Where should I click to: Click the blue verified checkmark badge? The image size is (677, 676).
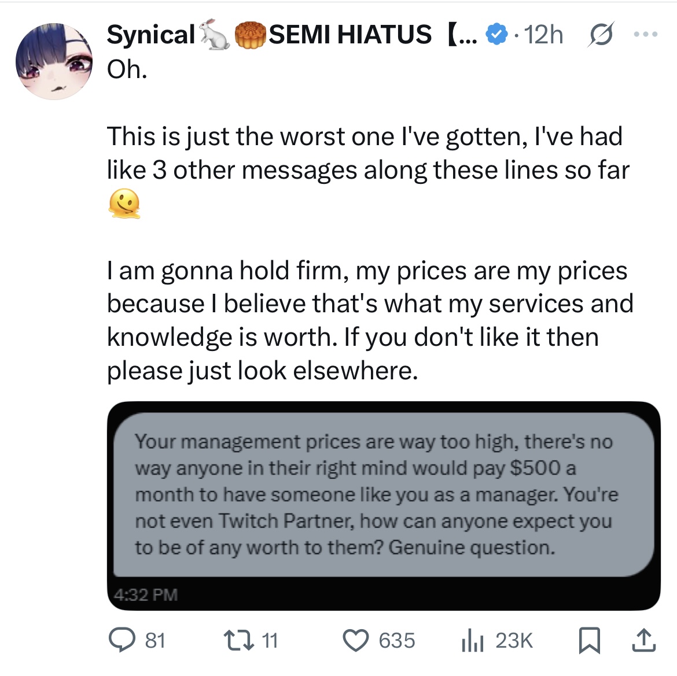point(496,35)
